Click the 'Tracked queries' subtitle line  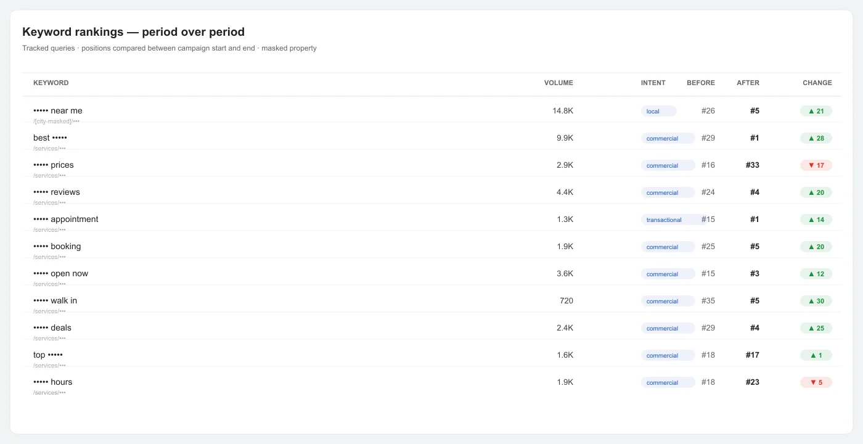pos(170,48)
